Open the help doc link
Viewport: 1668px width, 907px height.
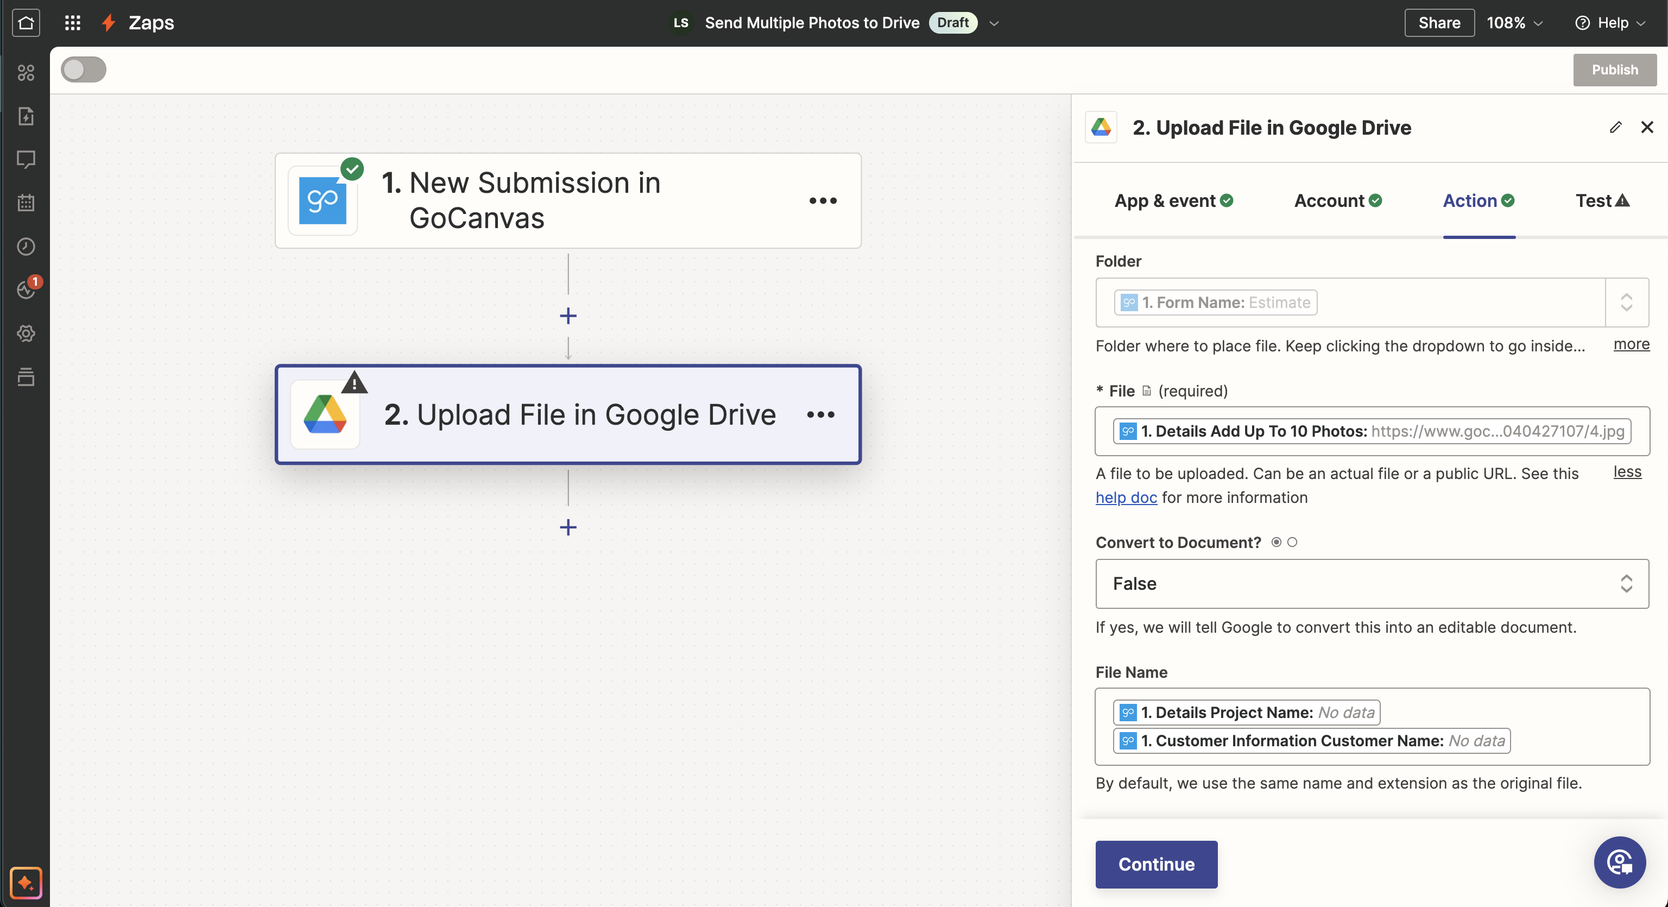[x=1126, y=497]
